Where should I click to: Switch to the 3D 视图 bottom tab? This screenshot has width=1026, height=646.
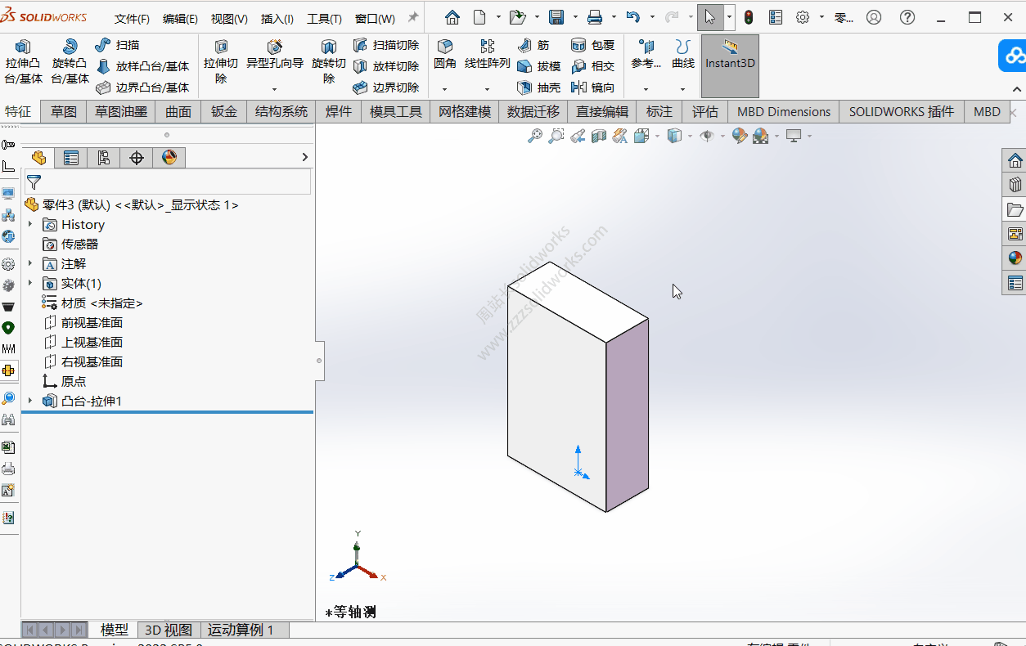(x=169, y=630)
